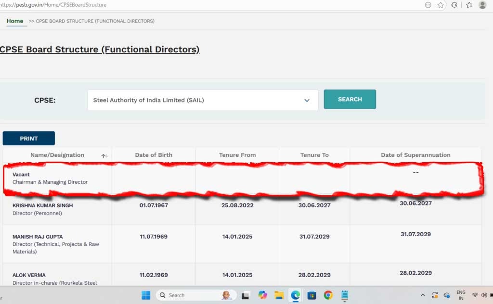493x304 pixels.
Task: Click the PRINT button
Action: 29,139
